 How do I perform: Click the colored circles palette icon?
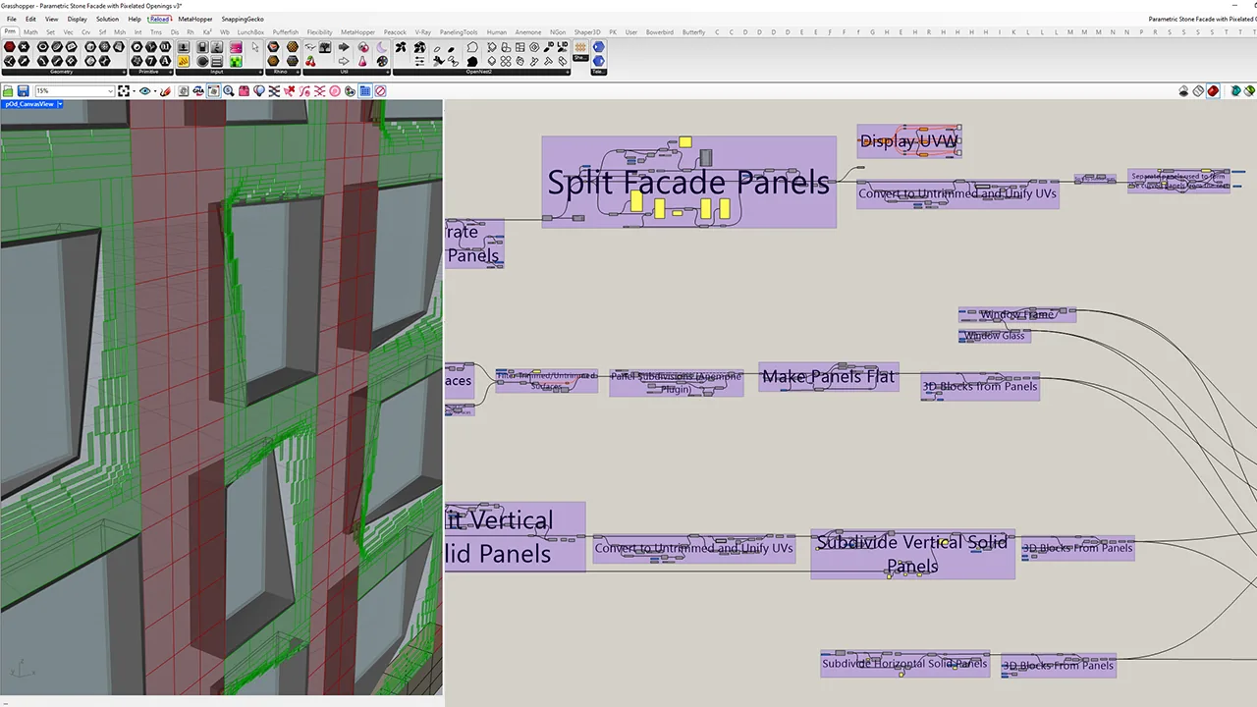coord(350,91)
